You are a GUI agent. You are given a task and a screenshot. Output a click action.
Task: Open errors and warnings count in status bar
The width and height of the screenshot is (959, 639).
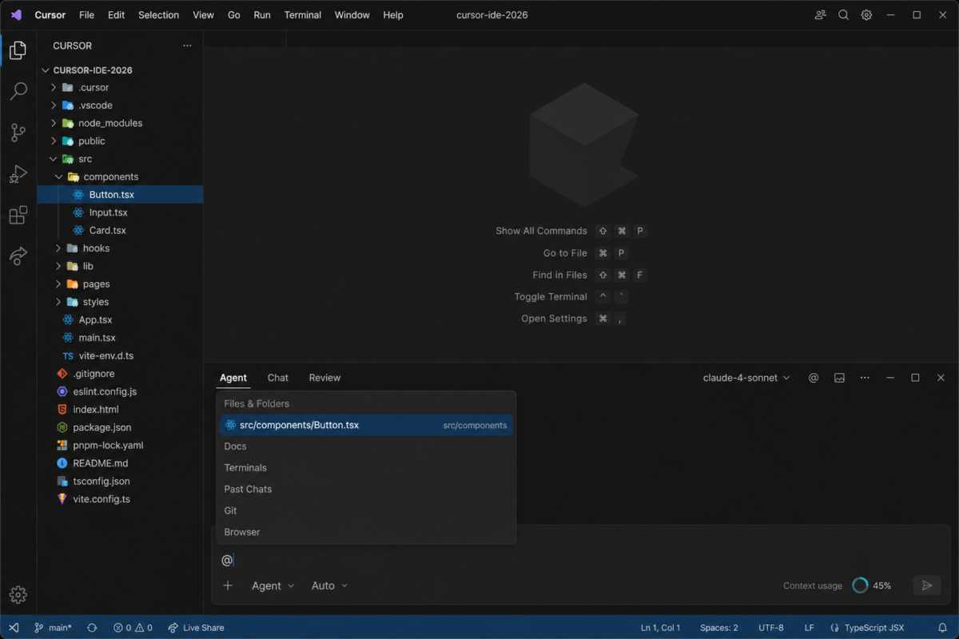pos(133,628)
